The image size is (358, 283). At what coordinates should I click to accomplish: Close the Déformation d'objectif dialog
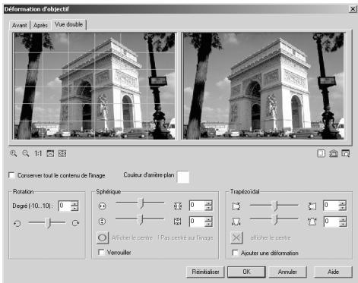pos(353,9)
